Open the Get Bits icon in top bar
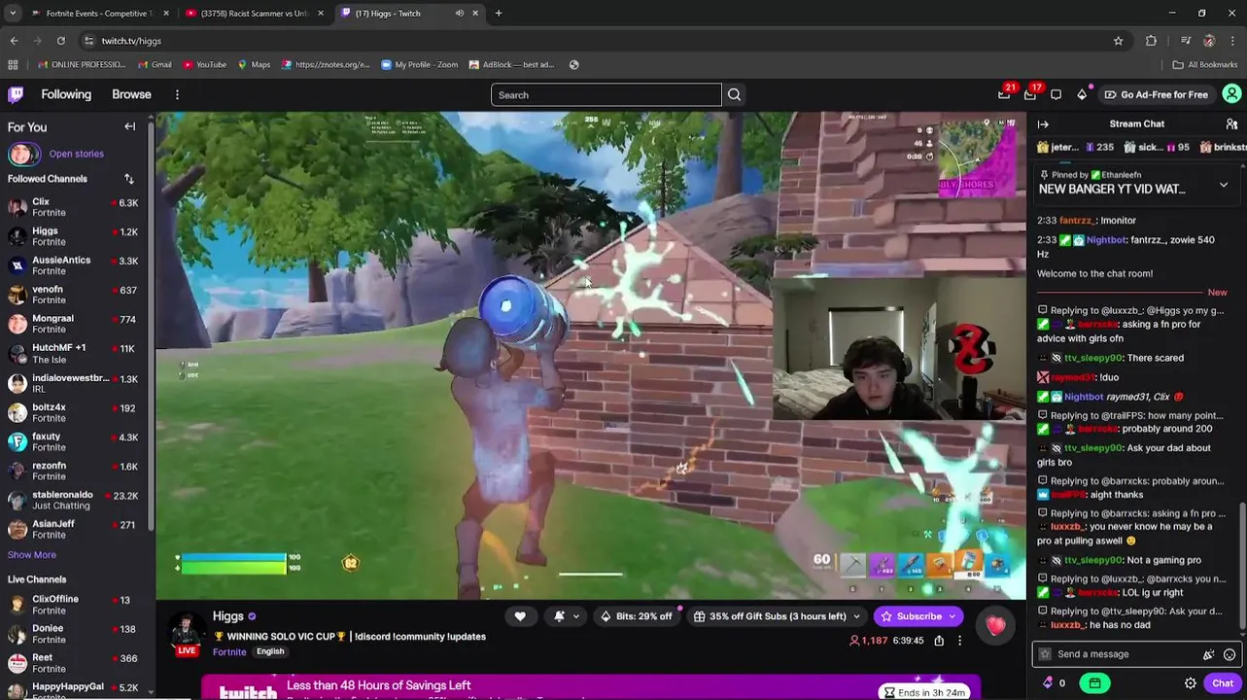The image size is (1247, 700). [x=1082, y=94]
